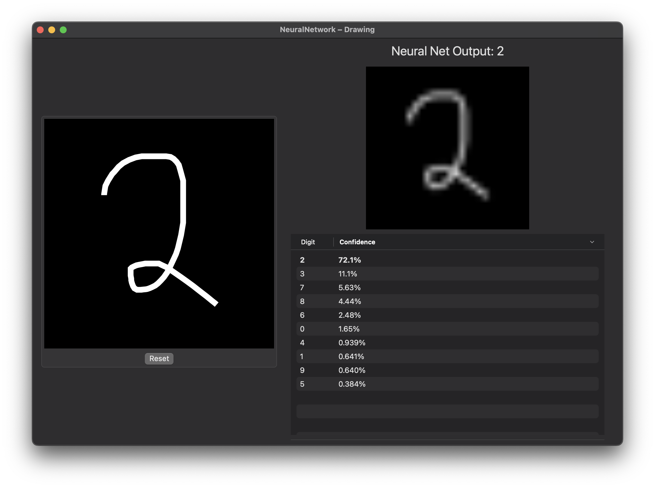
Task: Click the last row with 0.384%
Action: click(447, 384)
